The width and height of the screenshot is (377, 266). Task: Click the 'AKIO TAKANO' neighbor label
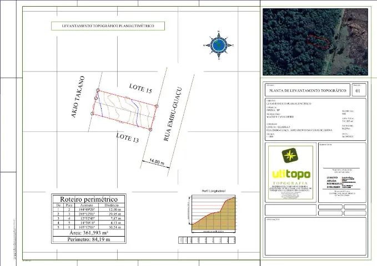[78, 97]
